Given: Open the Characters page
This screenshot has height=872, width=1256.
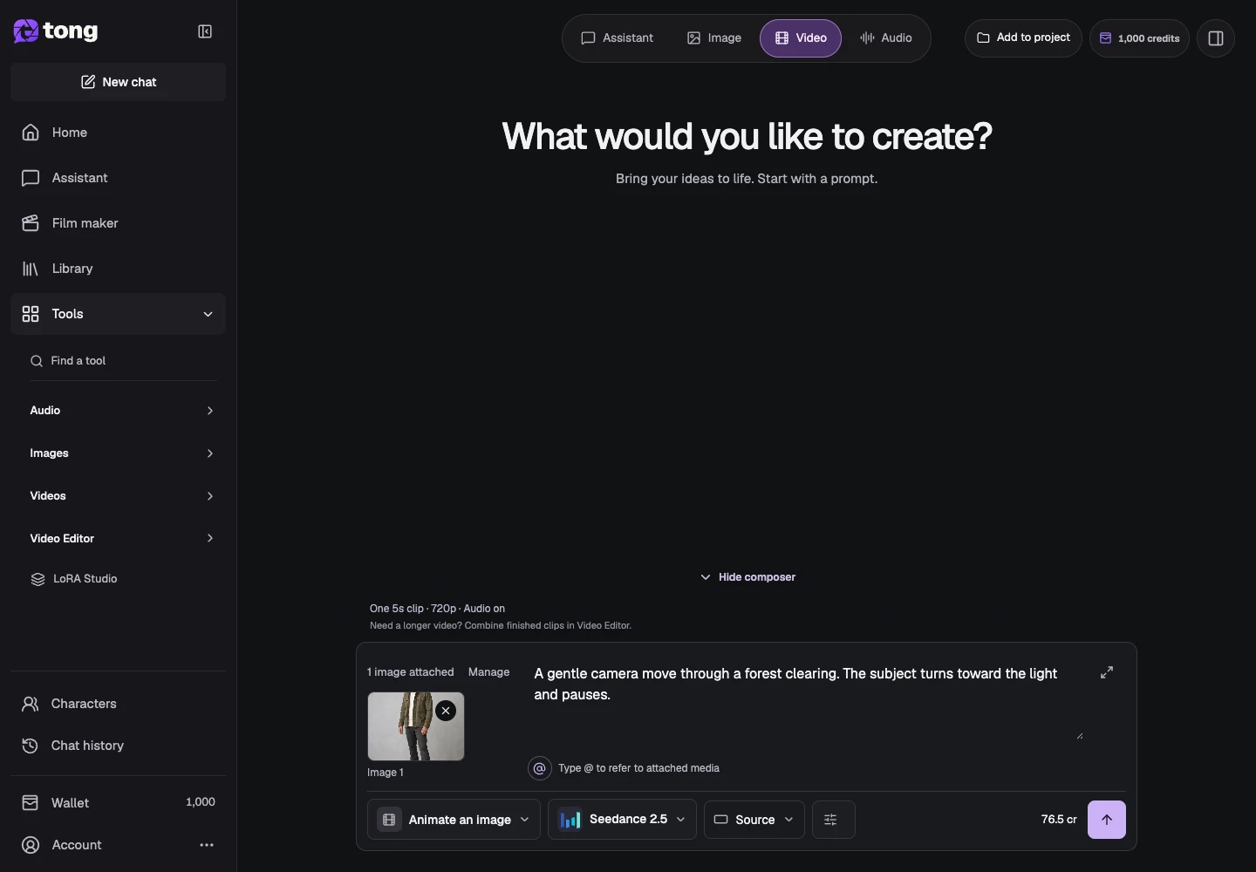Looking at the screenshot, I should [119, 704].
